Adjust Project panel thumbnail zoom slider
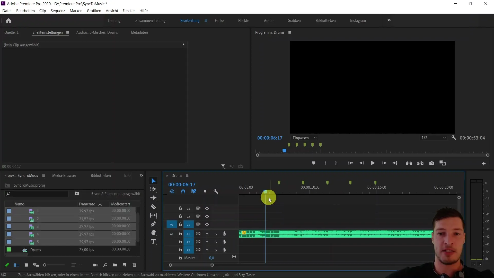Image resolution: width=494 pixels, height=278 pixels. pos(45,265)
